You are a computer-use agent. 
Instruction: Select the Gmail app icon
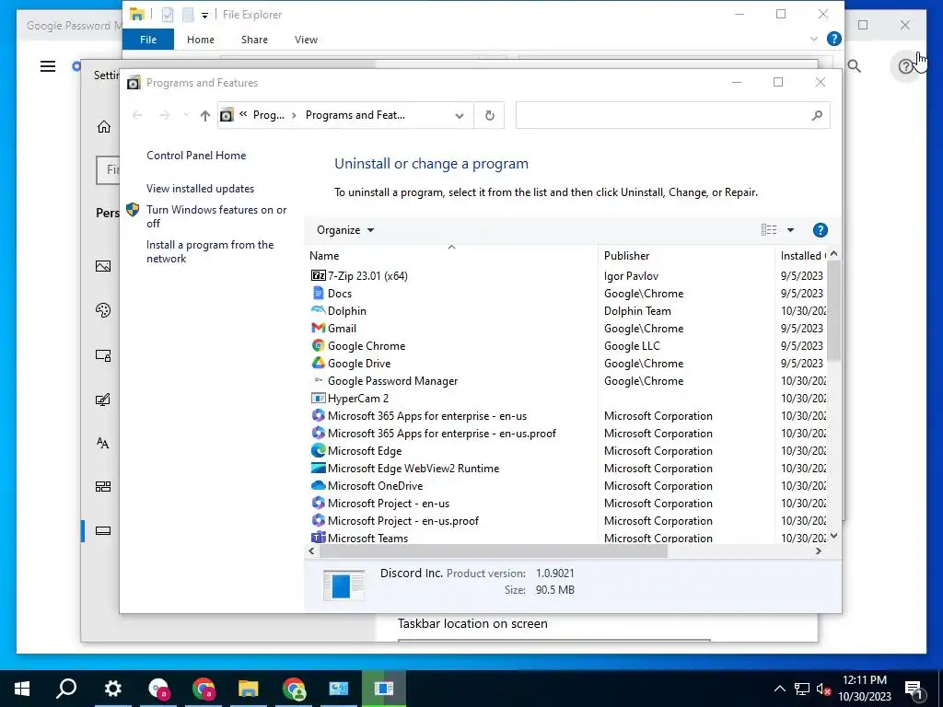coord(318,328)
